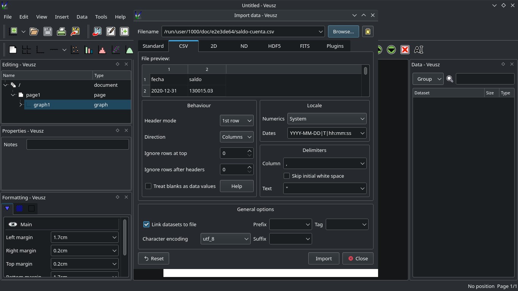This screenshot has width=518, height=291.
Task: Click the Help button in Behaviour section
Action: (237, 186)
